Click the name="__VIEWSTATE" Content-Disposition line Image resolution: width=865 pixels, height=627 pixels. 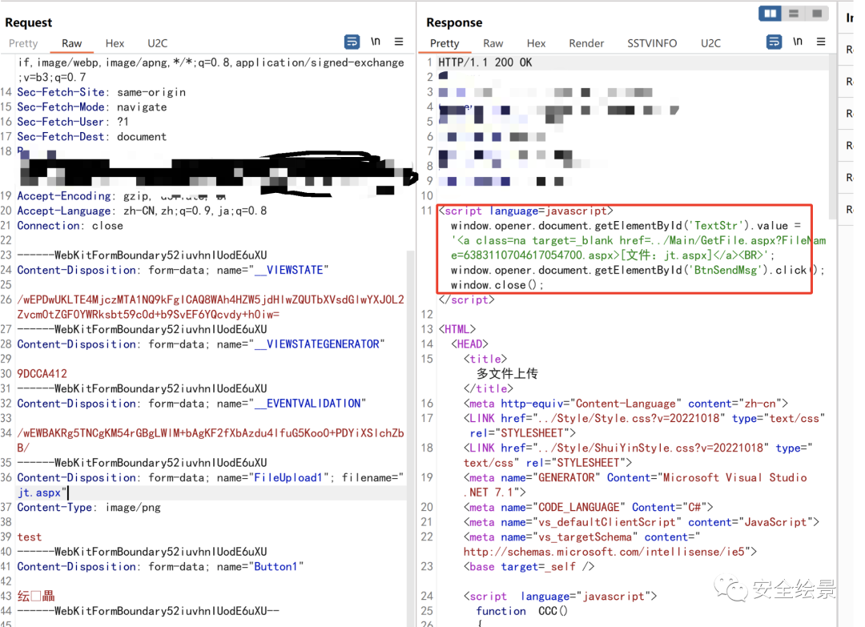pyautogui.click(x=173, y=270)
